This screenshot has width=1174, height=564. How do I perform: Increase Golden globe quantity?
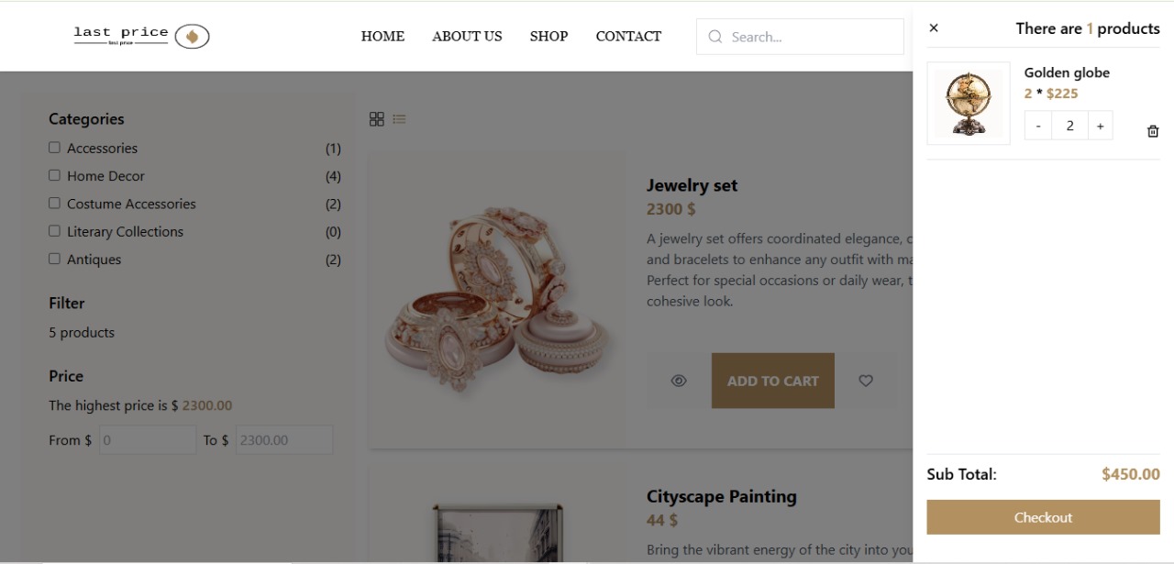point(1100,126)
